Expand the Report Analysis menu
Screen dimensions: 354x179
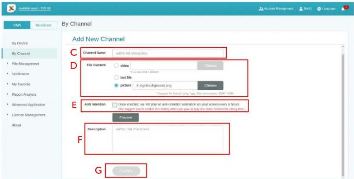[24, 94]
